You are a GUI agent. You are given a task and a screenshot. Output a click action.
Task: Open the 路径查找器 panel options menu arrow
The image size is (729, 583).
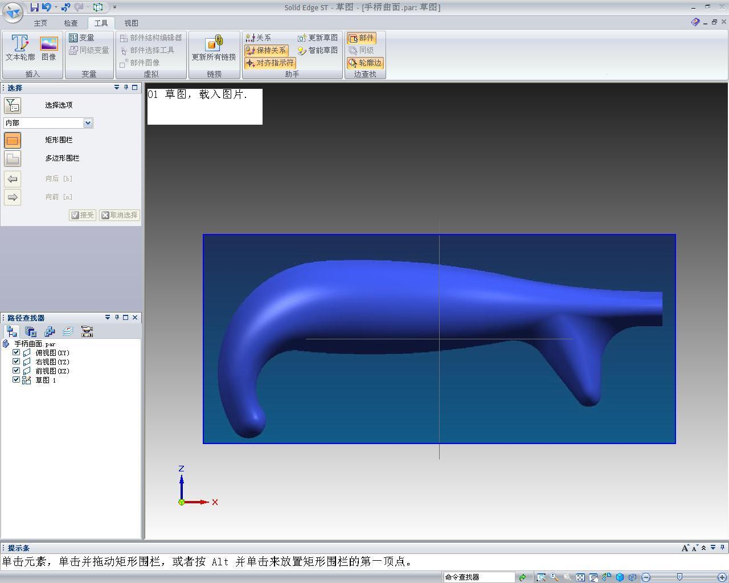pyautogui.click(x=107, y=318)
